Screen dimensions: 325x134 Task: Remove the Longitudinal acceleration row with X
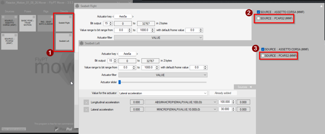tap(86, 102)
